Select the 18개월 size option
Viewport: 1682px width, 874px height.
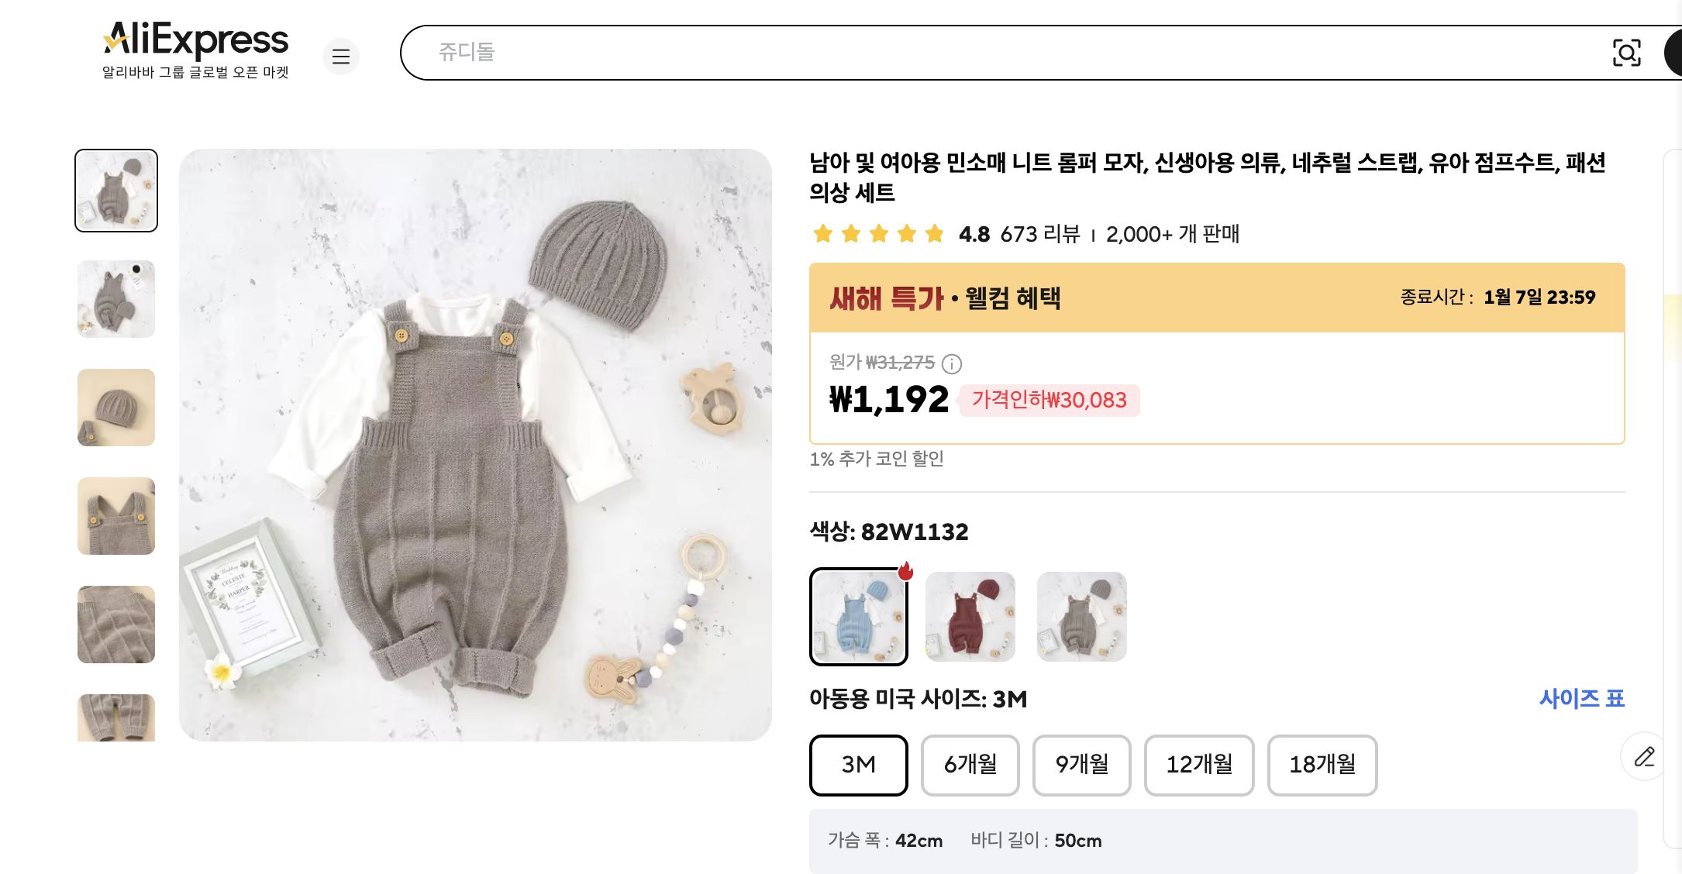coord(1322,766)
